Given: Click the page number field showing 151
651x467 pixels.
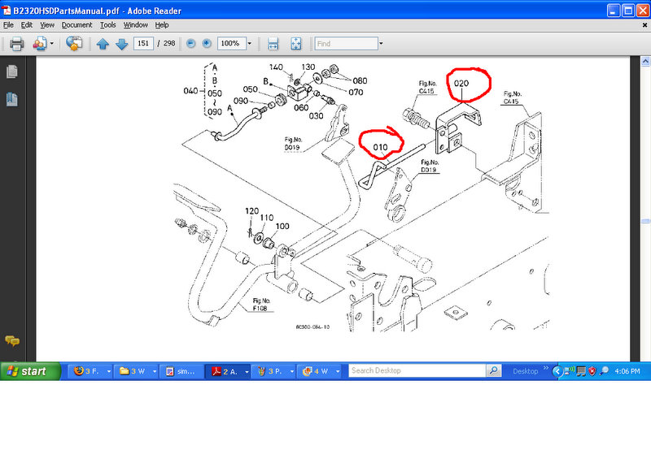Looking at the screenshot, I should 143,44.
